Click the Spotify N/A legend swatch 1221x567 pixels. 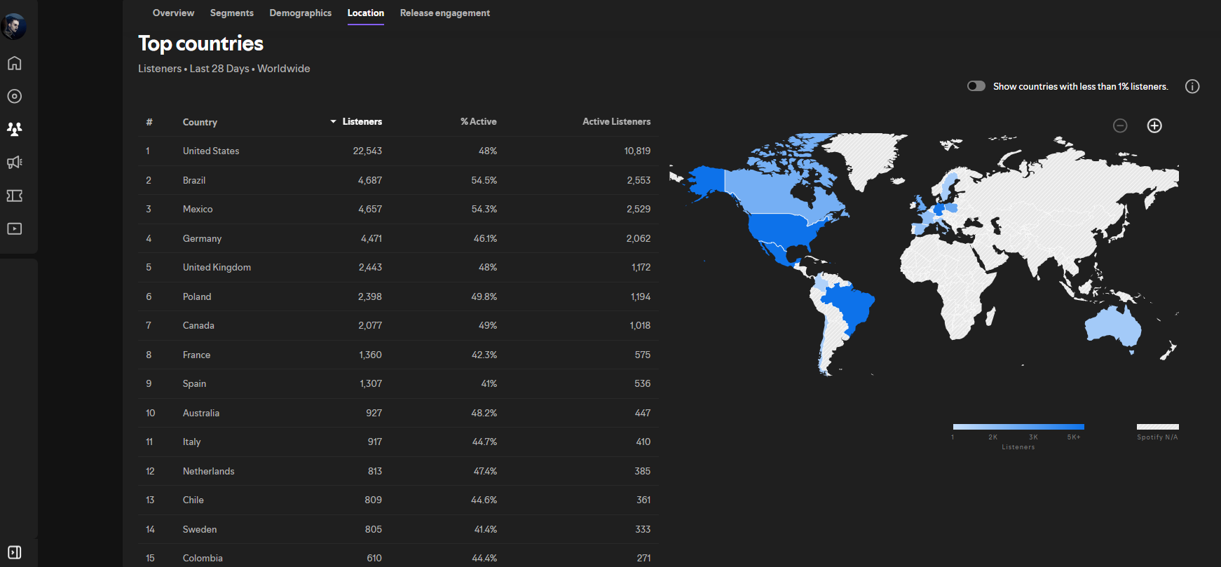pos(1158,427)
